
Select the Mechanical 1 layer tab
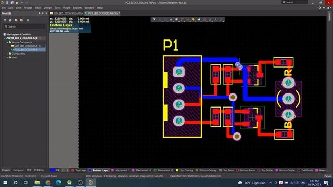click(120, 170)
